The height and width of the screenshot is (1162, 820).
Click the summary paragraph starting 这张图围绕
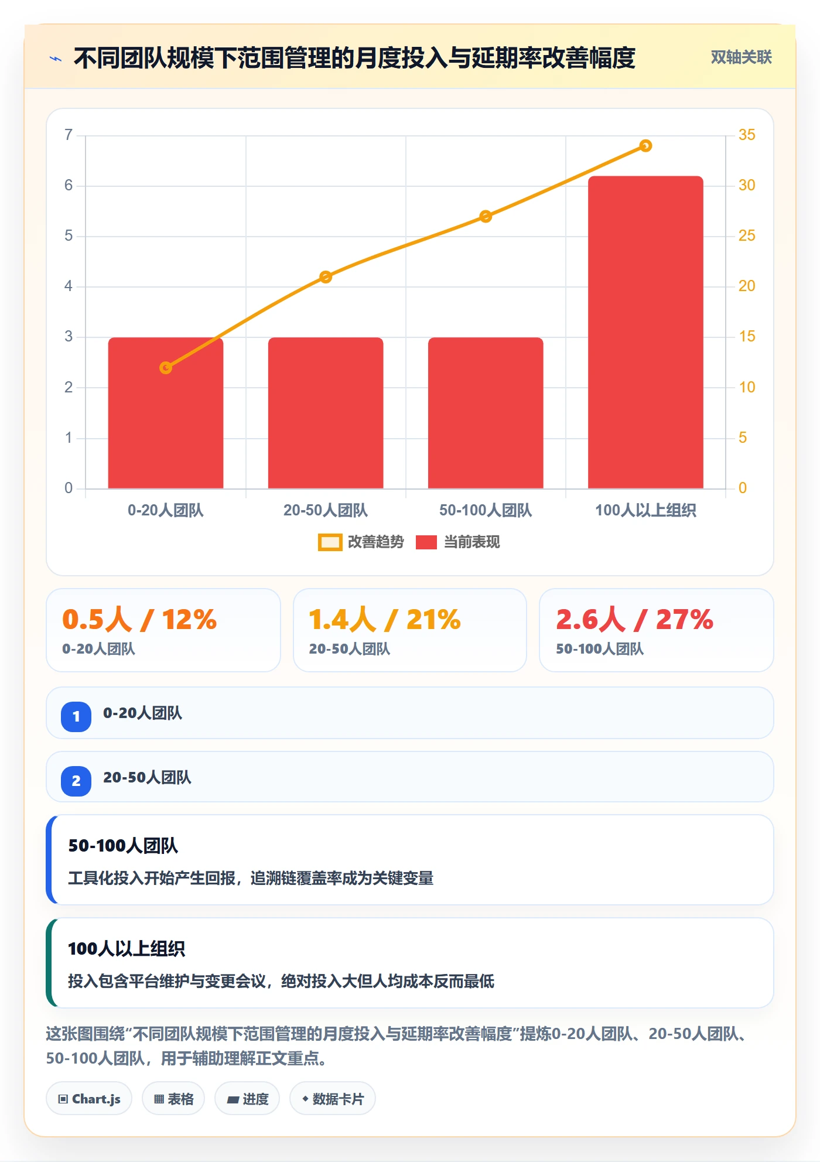[397, 1046]
